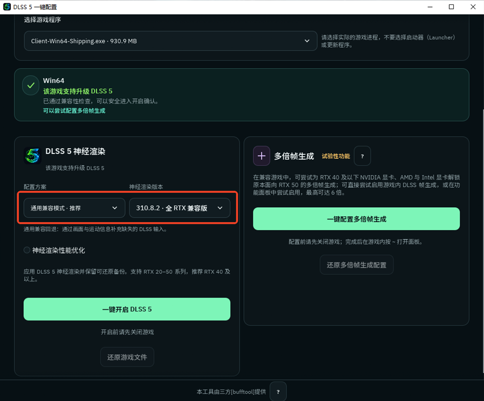Click the 一键配置多倍帧生成 button

tap(356, 219)
